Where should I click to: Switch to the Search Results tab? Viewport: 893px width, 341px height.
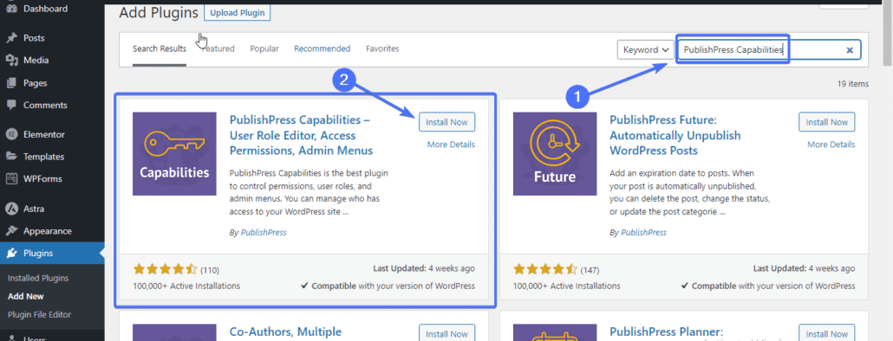click(x=160, y=48)
